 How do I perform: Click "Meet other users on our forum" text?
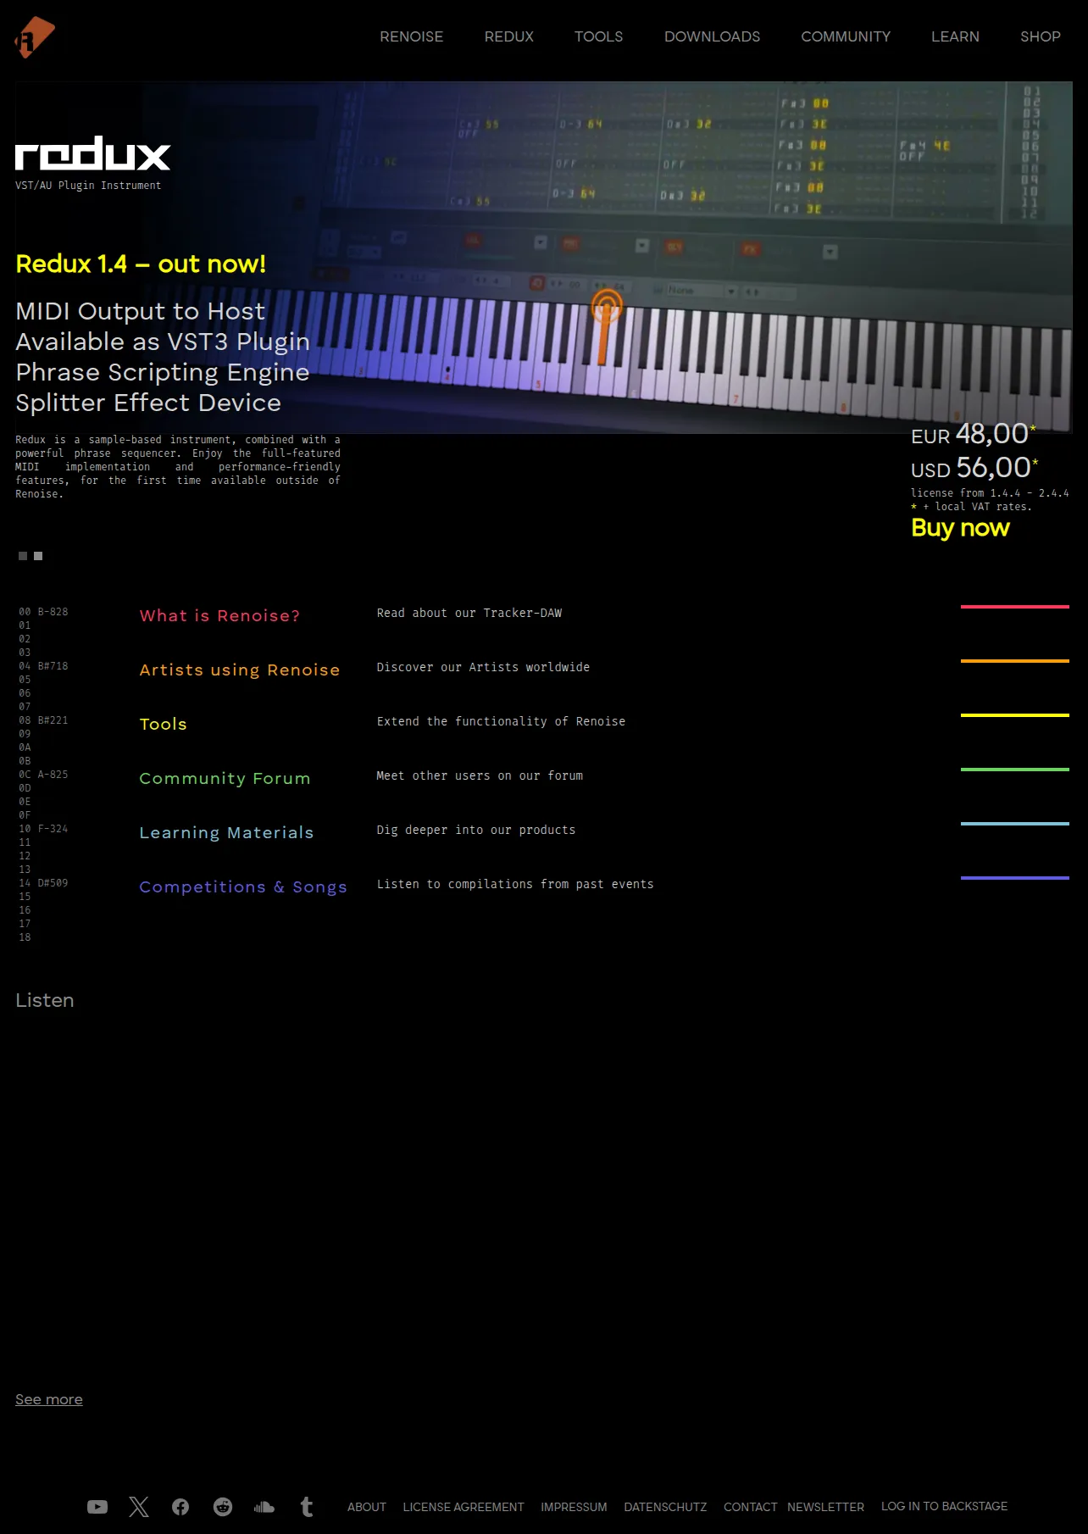tap(480, 775)
